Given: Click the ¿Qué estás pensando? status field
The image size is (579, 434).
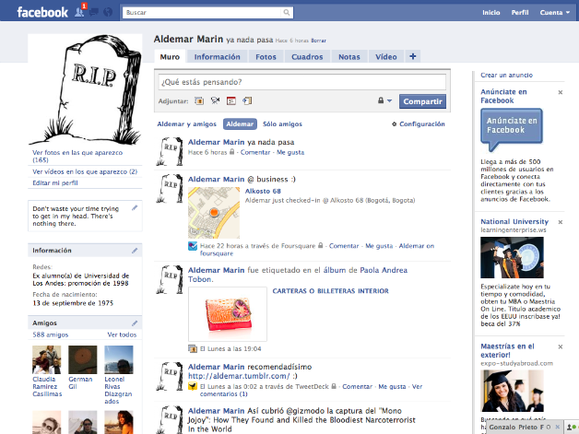Looking at the screenshot, I should coord(301,82).
